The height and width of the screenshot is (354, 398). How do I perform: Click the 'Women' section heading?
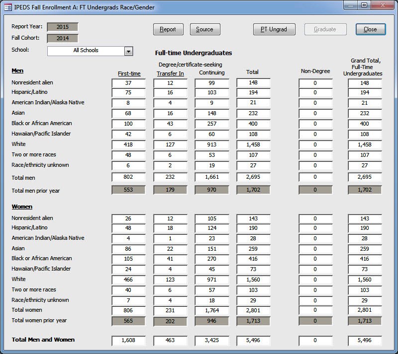(x=22, y=207)
